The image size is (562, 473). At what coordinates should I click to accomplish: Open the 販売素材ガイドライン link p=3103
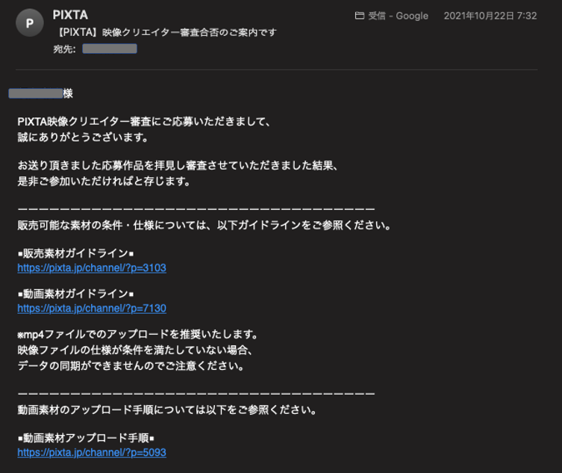click(92, 268)
